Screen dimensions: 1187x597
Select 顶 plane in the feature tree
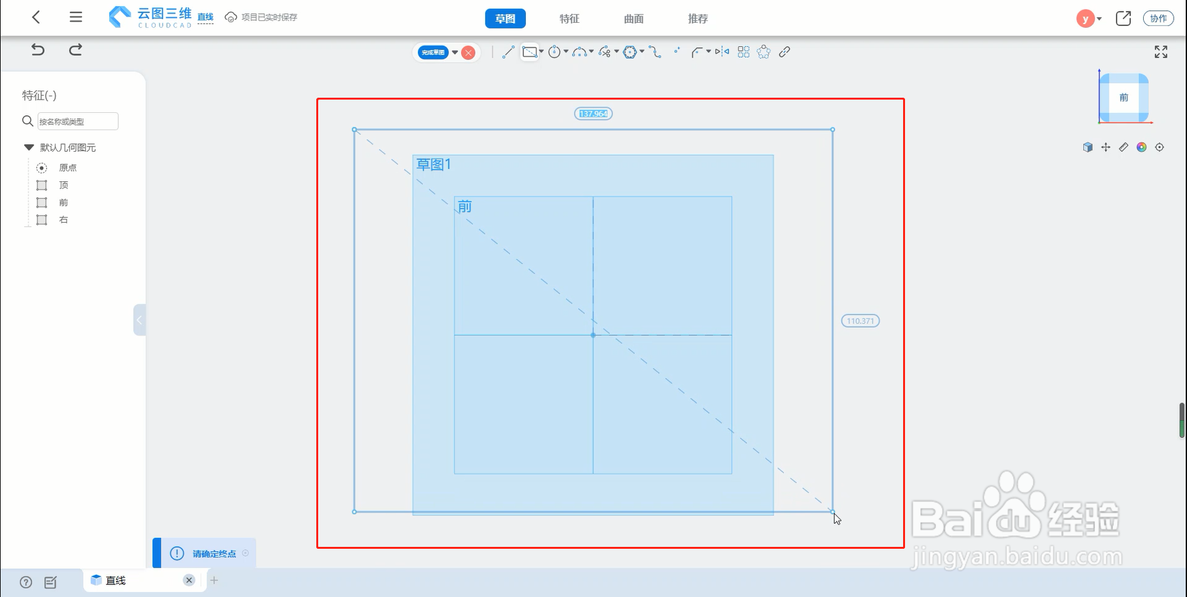pos(64,185)
